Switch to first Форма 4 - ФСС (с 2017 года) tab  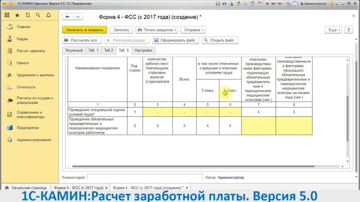(79, 187)
